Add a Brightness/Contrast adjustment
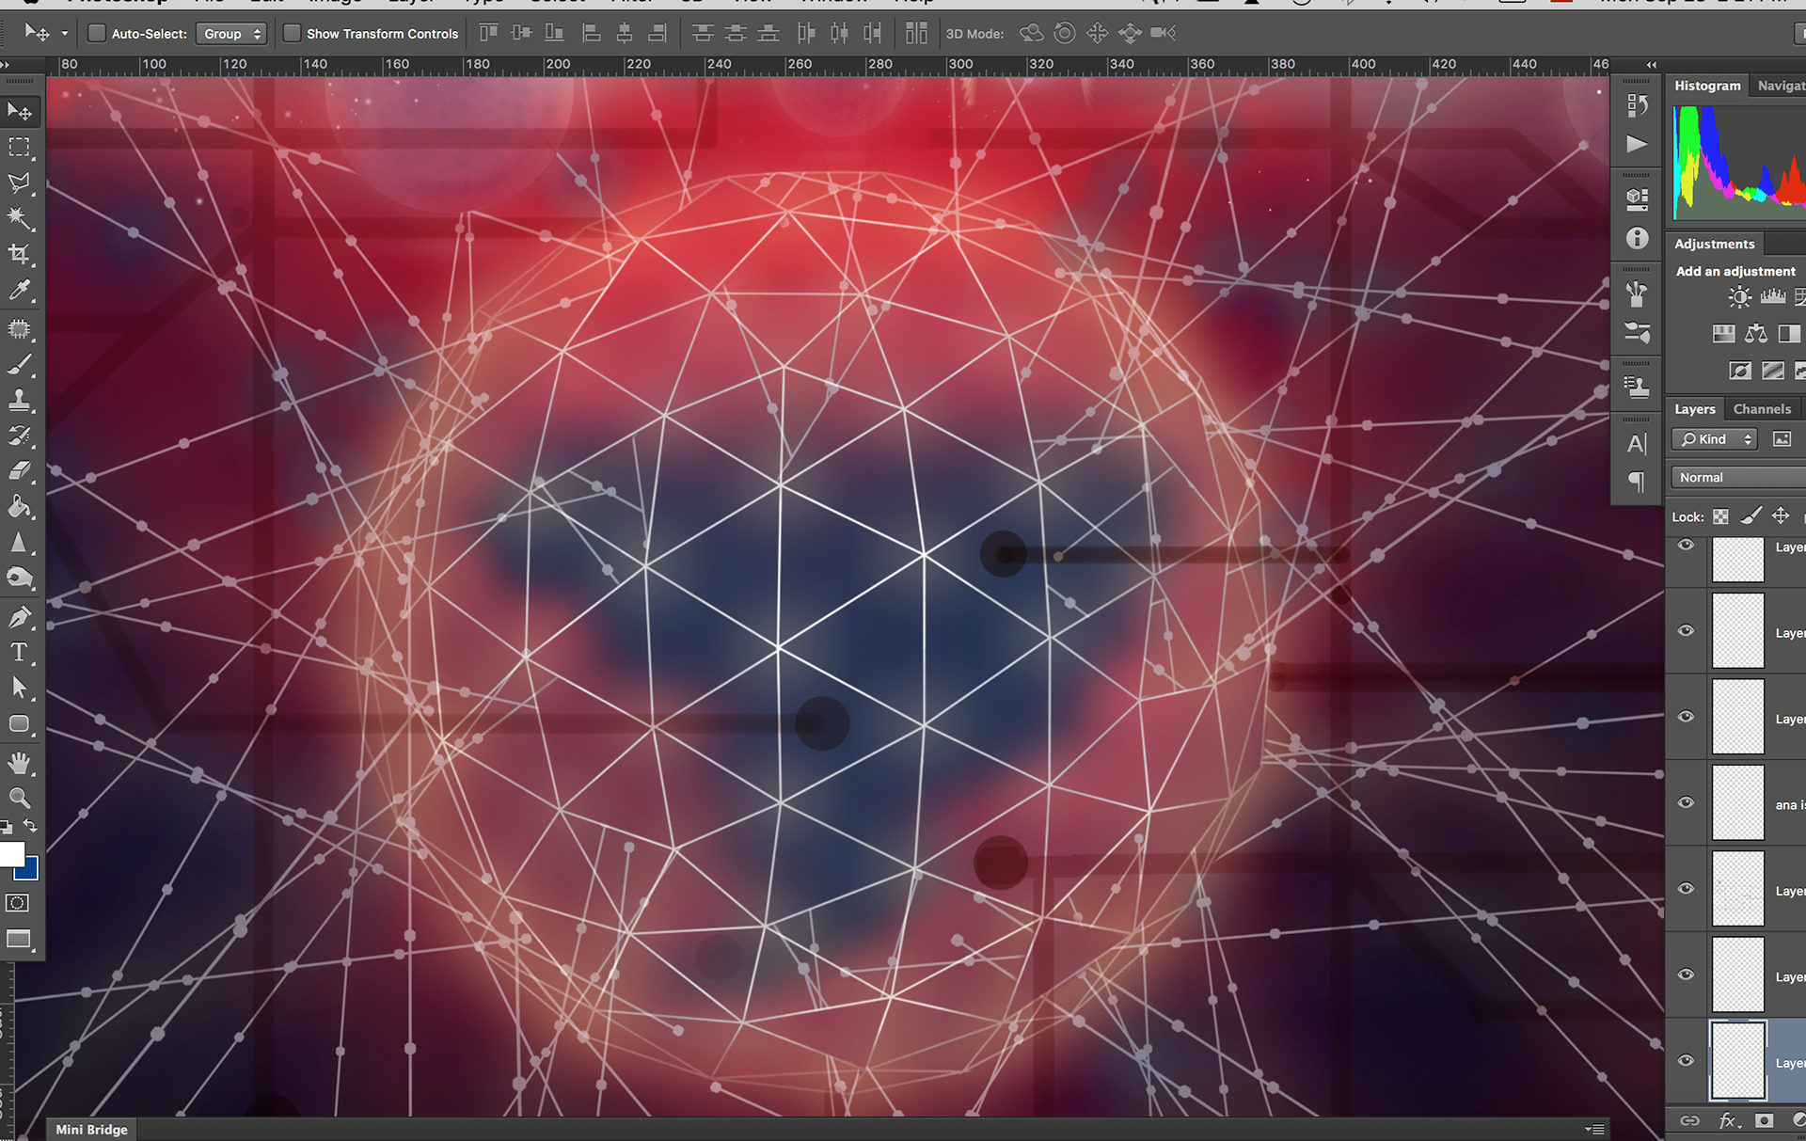Viewport: 1806px width, 1141px height. (1739, 298)
